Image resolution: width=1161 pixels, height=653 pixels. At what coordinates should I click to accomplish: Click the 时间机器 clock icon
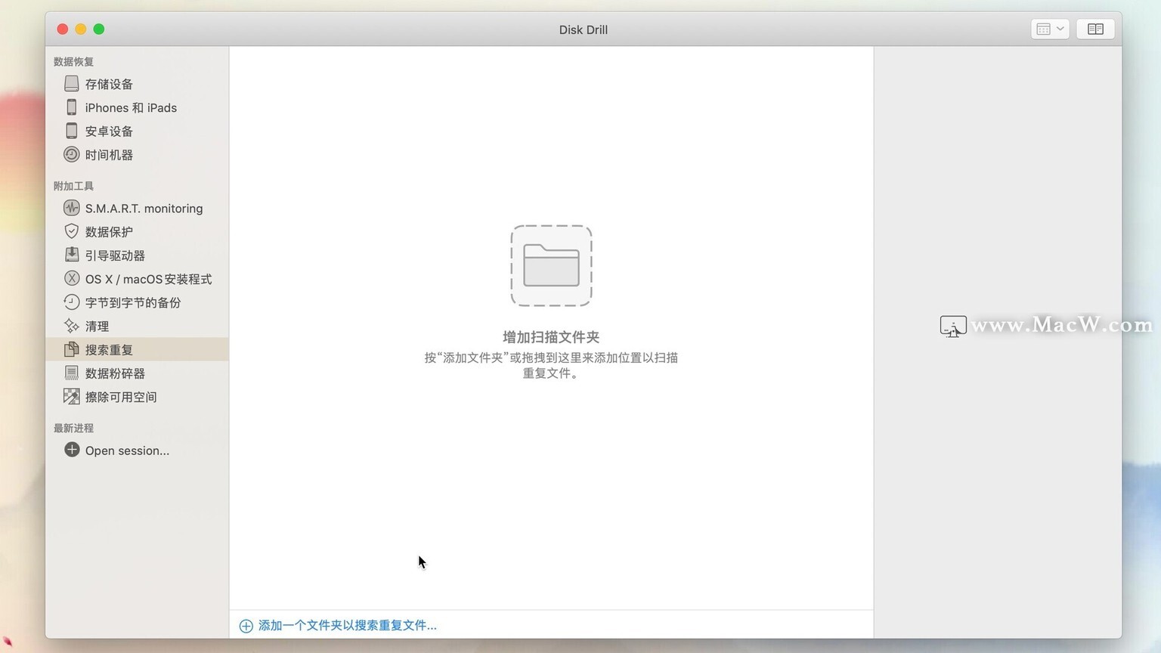(71, 154)
